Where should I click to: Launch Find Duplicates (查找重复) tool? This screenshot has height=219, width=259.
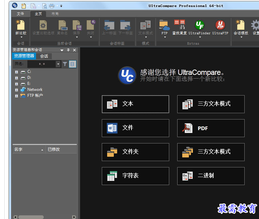click(180, 24)
